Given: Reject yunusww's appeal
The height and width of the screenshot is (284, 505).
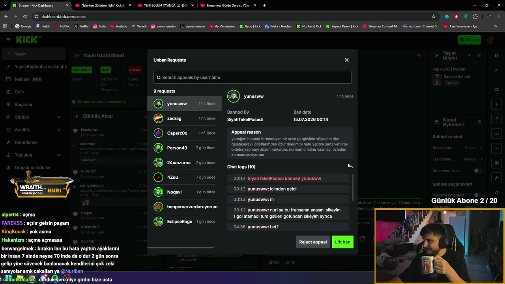Looking at the screenshot, I should [313, 242].
